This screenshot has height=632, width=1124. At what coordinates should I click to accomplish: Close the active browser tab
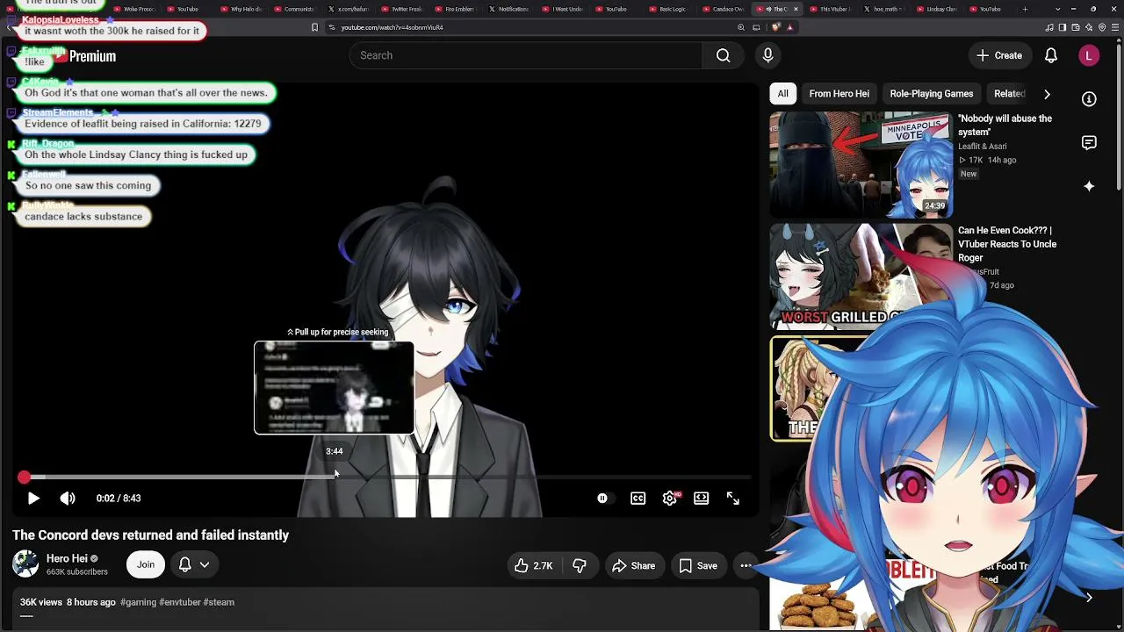pyautogui.click(x=796, y=9)
